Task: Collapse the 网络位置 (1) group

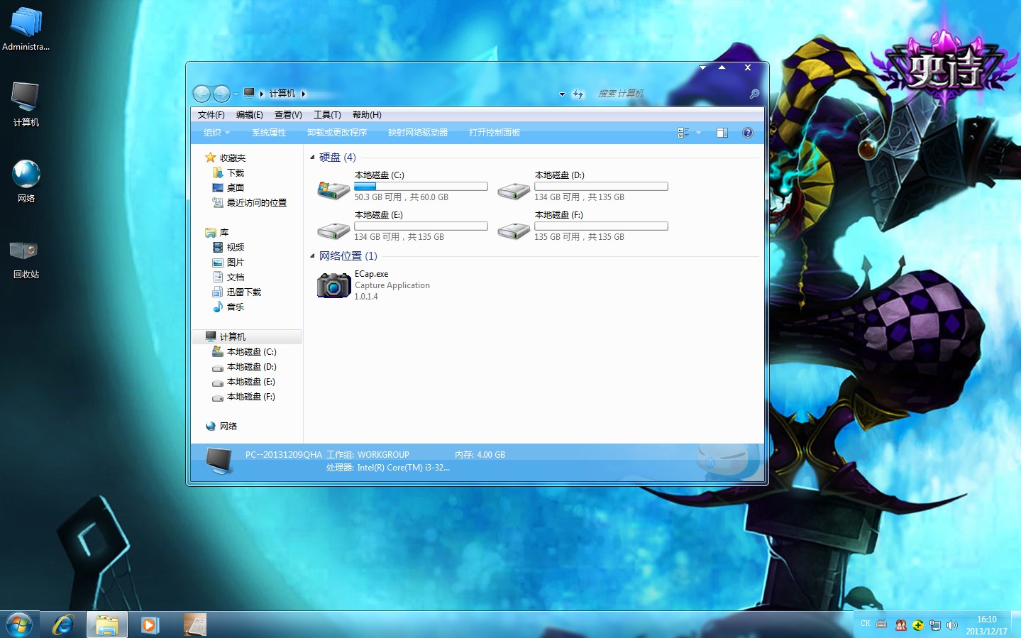Action: (x=312, y=256)
